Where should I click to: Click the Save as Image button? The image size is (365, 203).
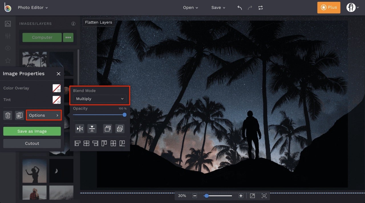(32, 131)
